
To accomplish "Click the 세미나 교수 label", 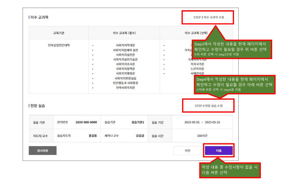I will pos(111,136).
